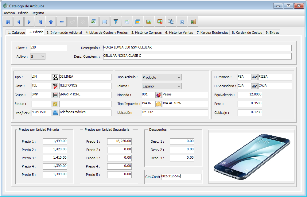Switch to 6. Historico Ventas tab
307x197 pixels.
179,33
